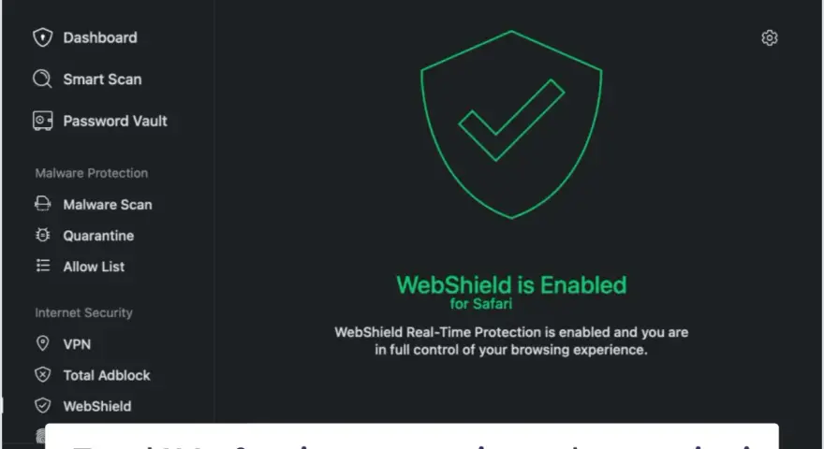Screen dimensions: 824x449
Task: Click the Smart Scan magnifier icon
Action: click(x=42, y=80)
